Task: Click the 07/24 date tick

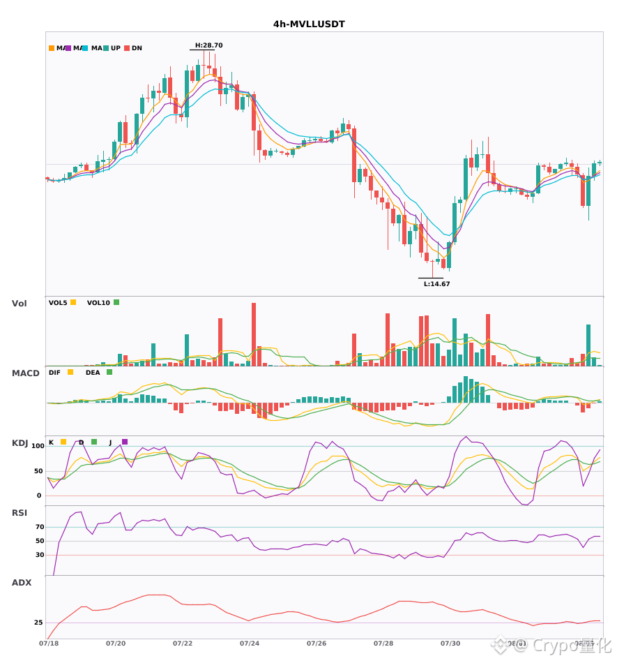Action: 250,643
